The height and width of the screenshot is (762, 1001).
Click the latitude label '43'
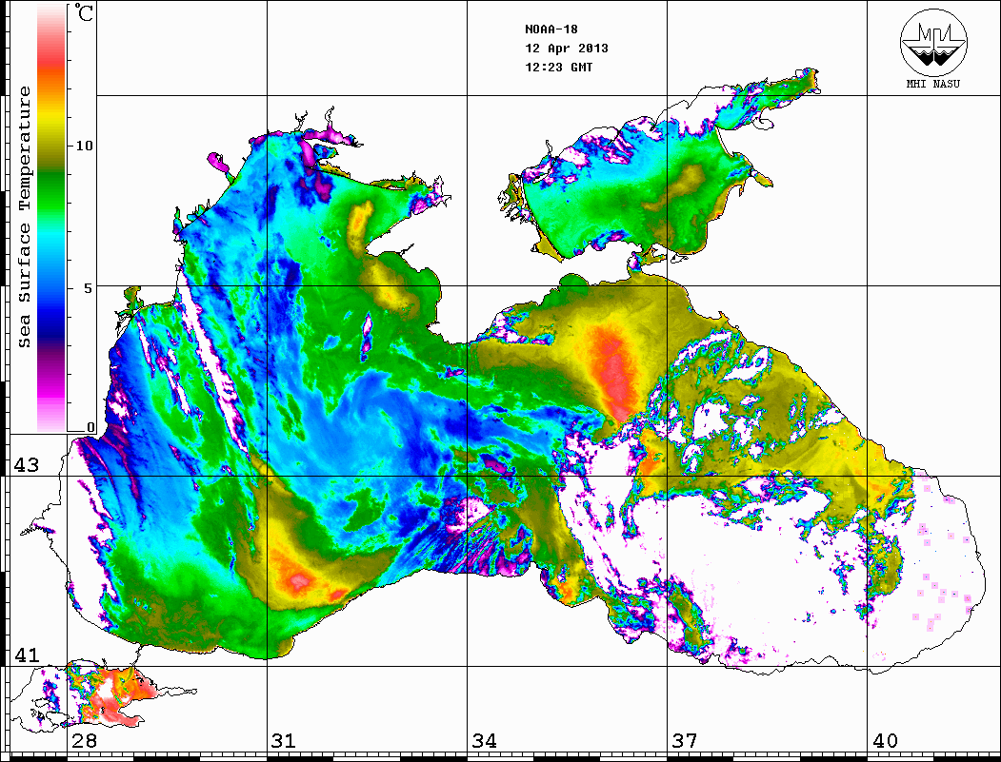tap(27, 465)
